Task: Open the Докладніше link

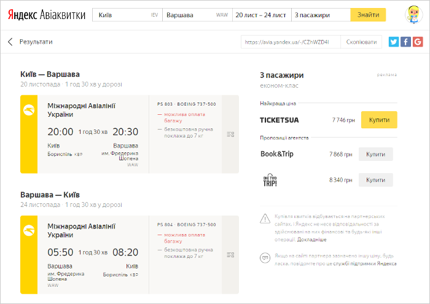Action: coord(312,240)
